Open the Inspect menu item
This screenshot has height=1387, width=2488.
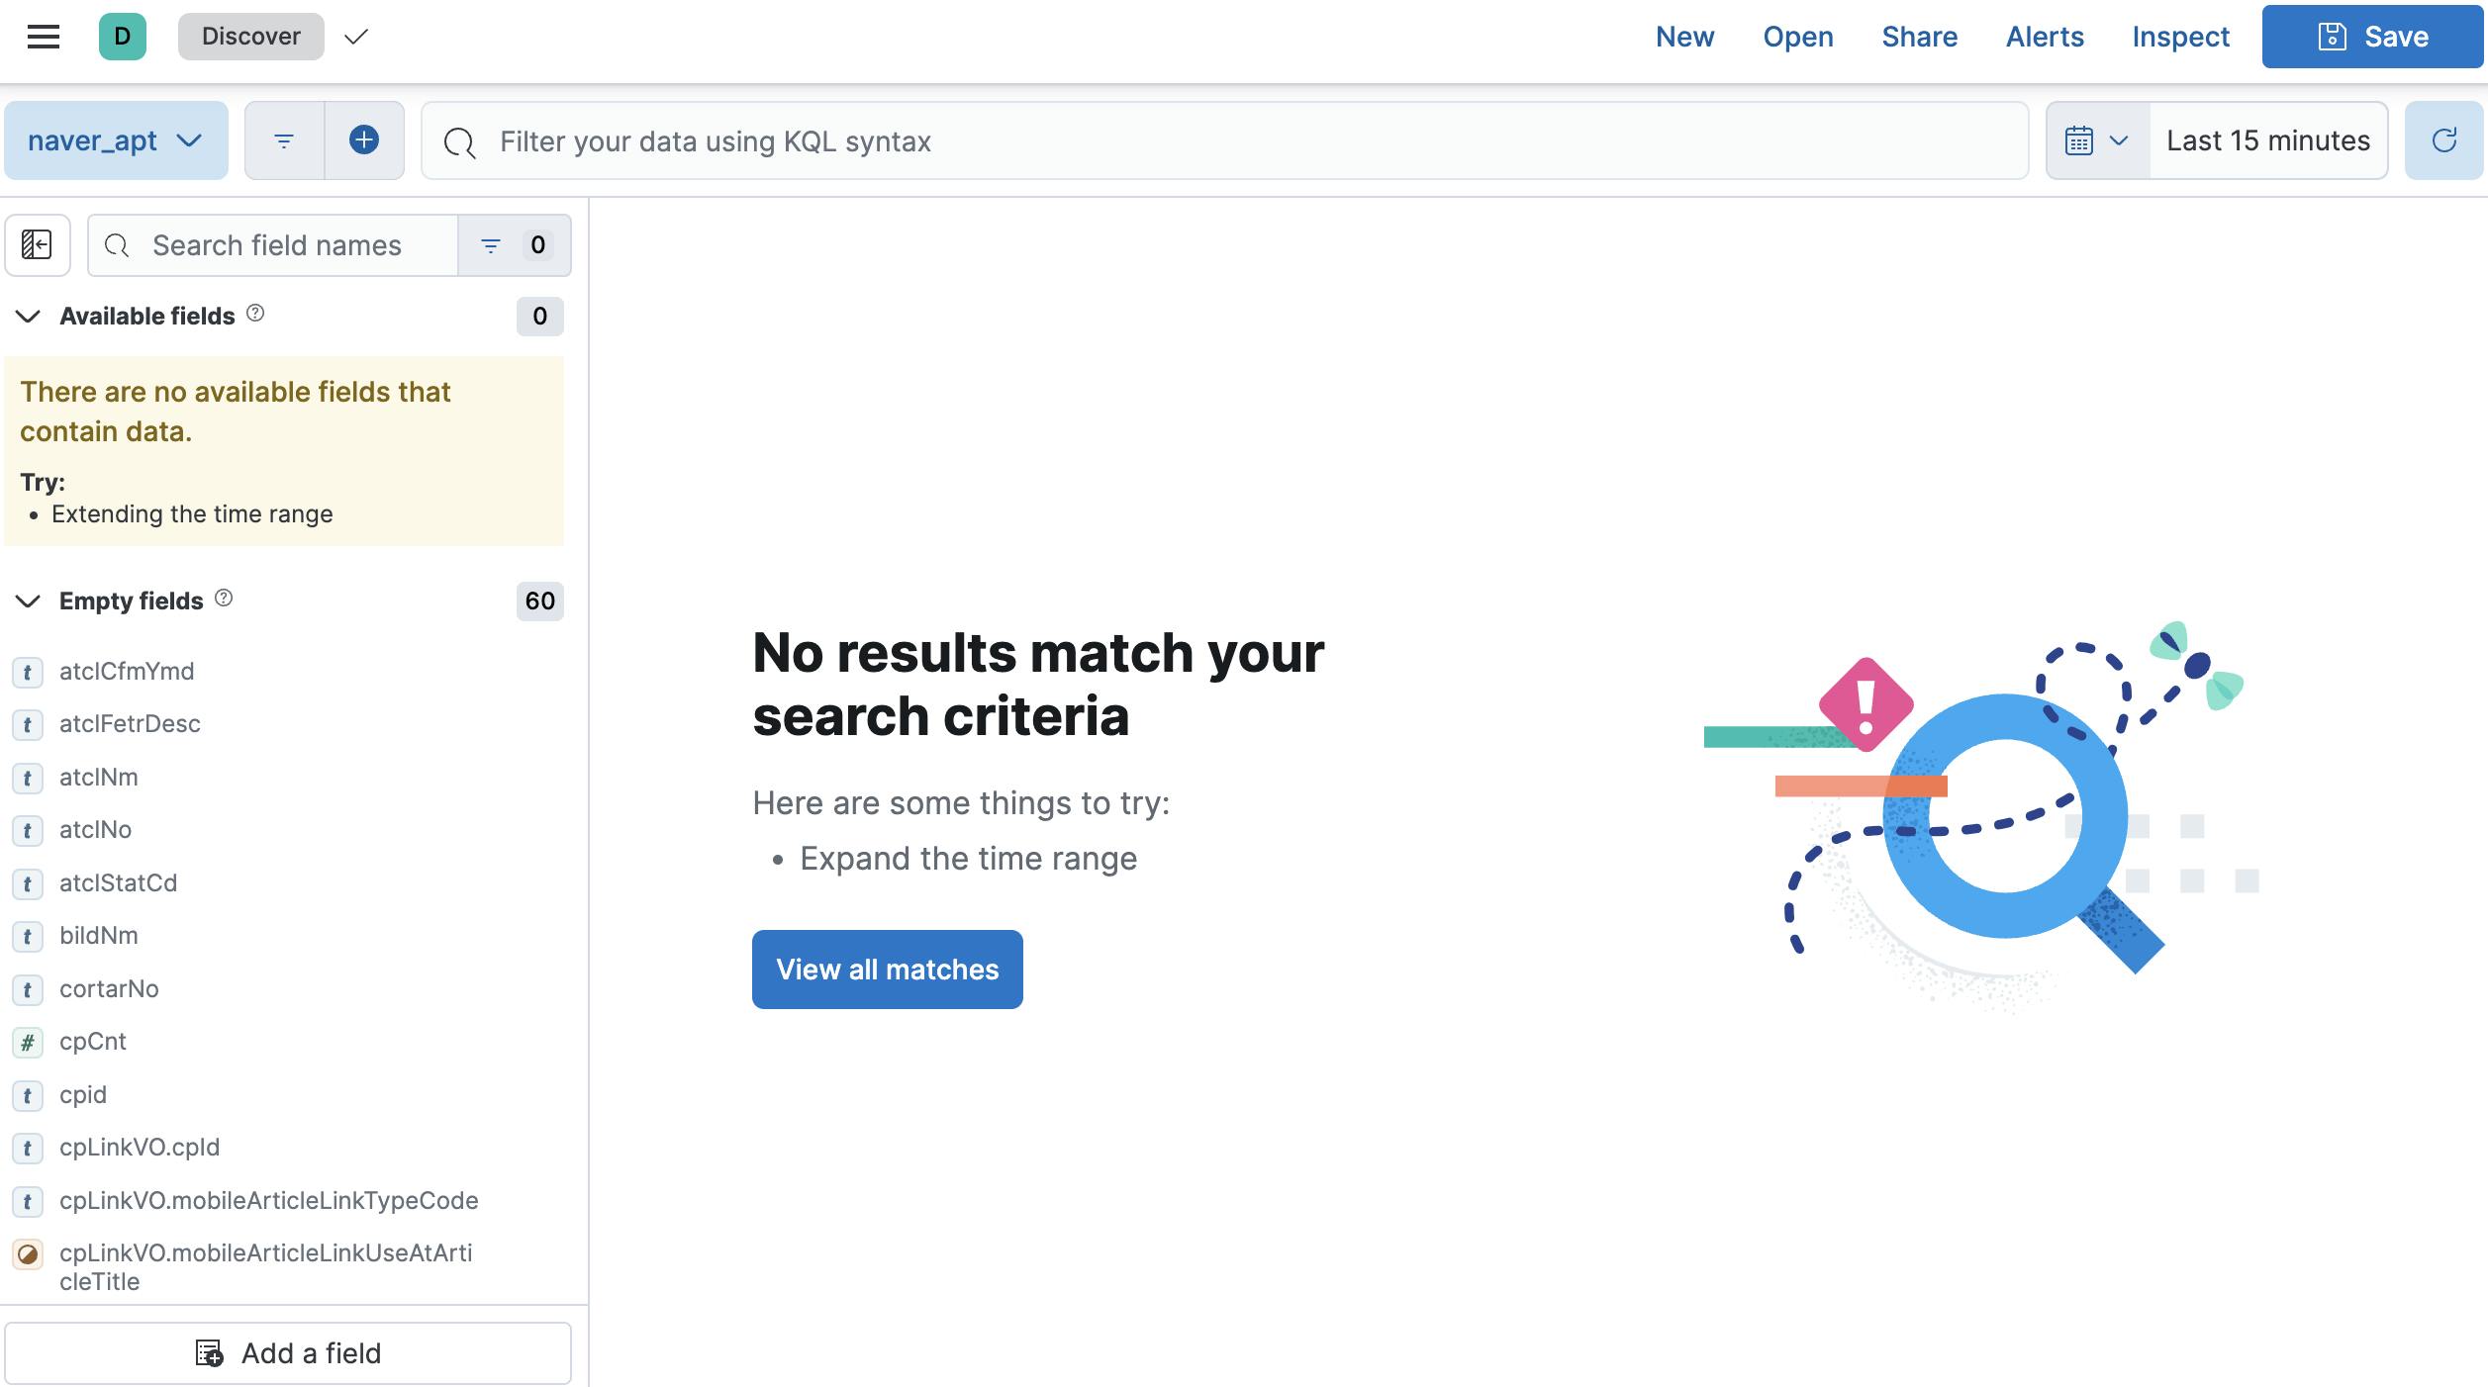(2180, 37)
